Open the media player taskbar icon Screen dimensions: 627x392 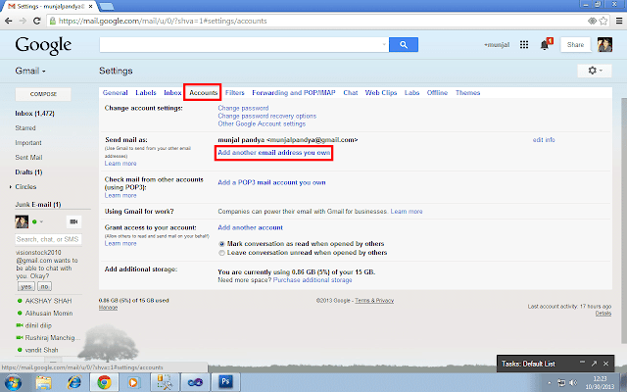coord(133,382)
